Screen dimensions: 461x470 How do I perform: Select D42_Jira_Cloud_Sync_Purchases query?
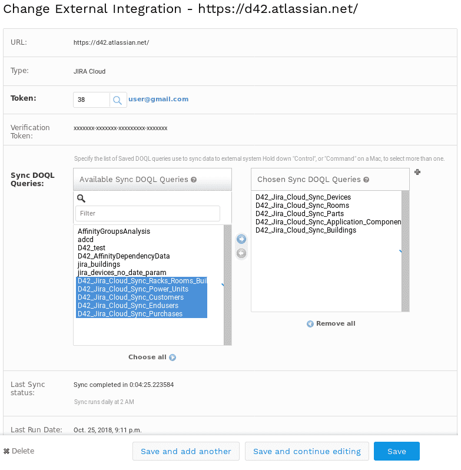142,315
